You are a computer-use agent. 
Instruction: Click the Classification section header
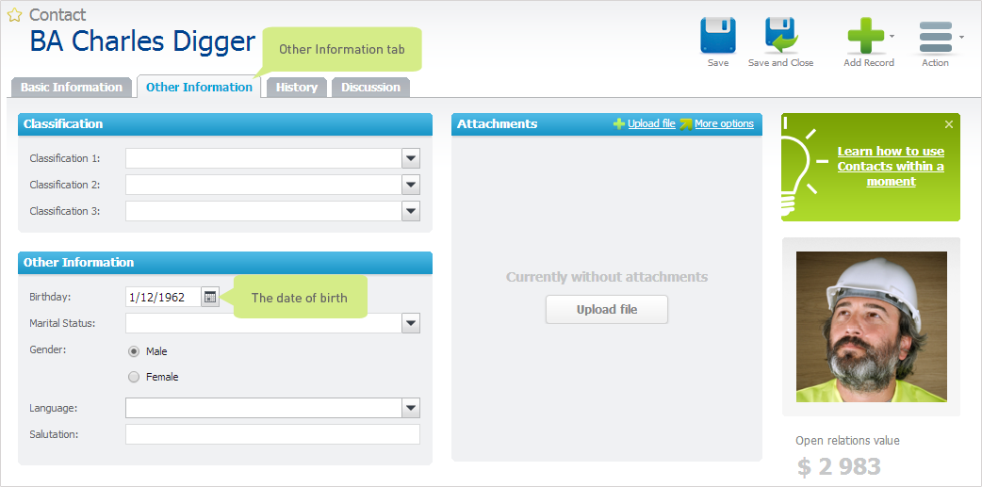[225, 124]
